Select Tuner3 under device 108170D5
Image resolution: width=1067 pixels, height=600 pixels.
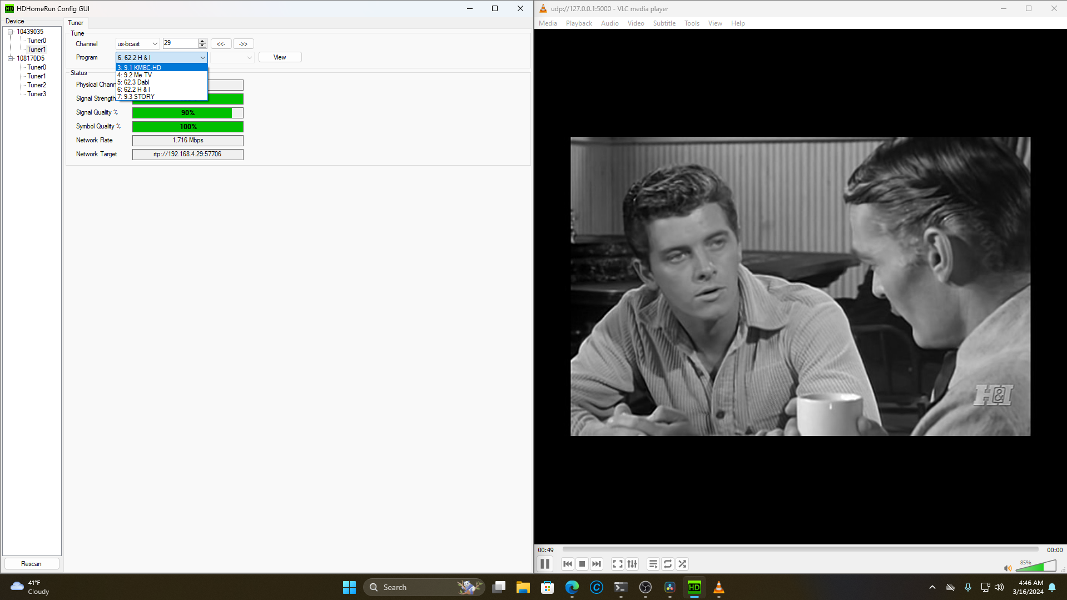coord(37,94)
